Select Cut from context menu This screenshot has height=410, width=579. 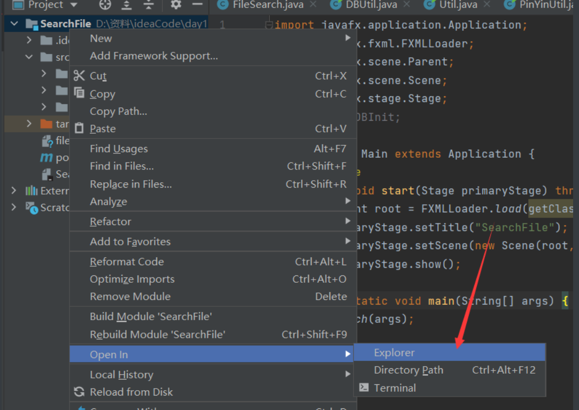pyautogui.click(x=213, y=75)
